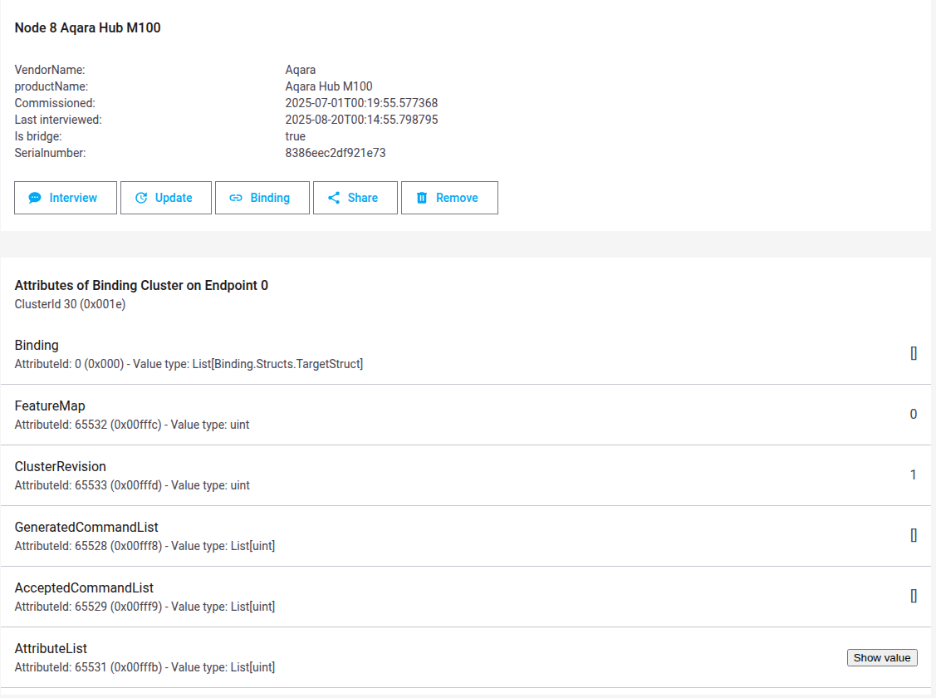Click the speech bubble icon on Interview

coord(35,198)
